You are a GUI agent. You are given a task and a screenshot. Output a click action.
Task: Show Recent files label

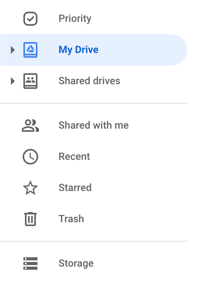(x=74, y=156)
